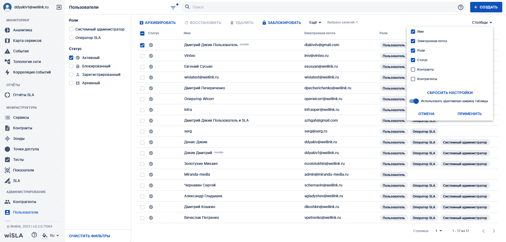Image resolution: width=506 pixels, height=242 pixels.
Task: Click the serg@serg.ru email cell
Action: tap(316, 131)
